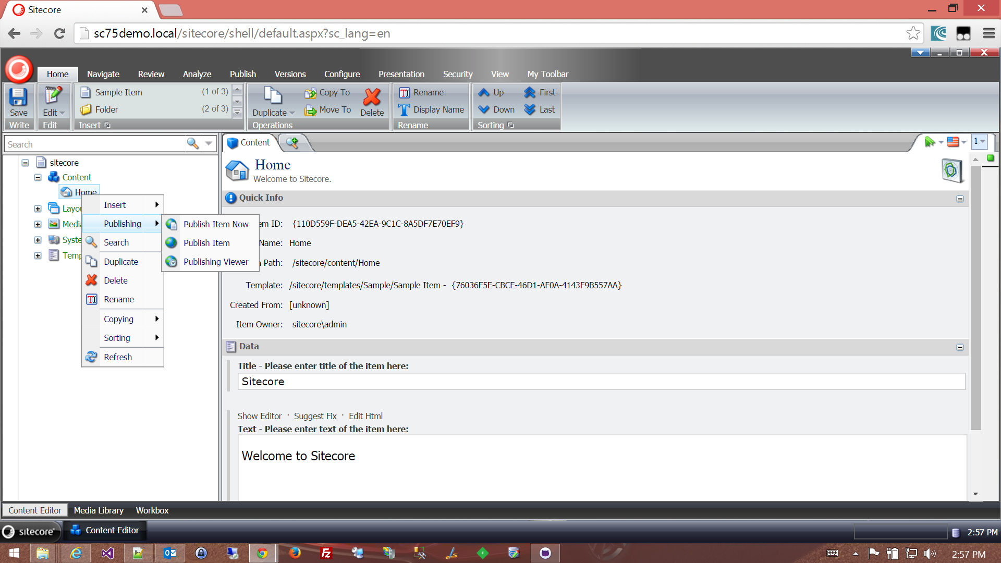The image size is (1001, 563).
Task: Switch to the Review ribbon tab
Action: 151,74
